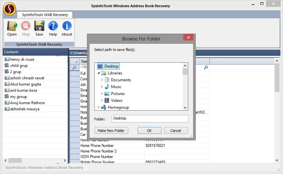The height and width of the screenshot is (174, 283).
Task: Cancel the Browse For Folder dialog
Action: click(x=176, y=130)
